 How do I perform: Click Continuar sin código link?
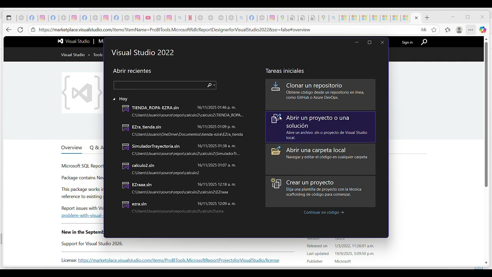(x=324, y=212)
